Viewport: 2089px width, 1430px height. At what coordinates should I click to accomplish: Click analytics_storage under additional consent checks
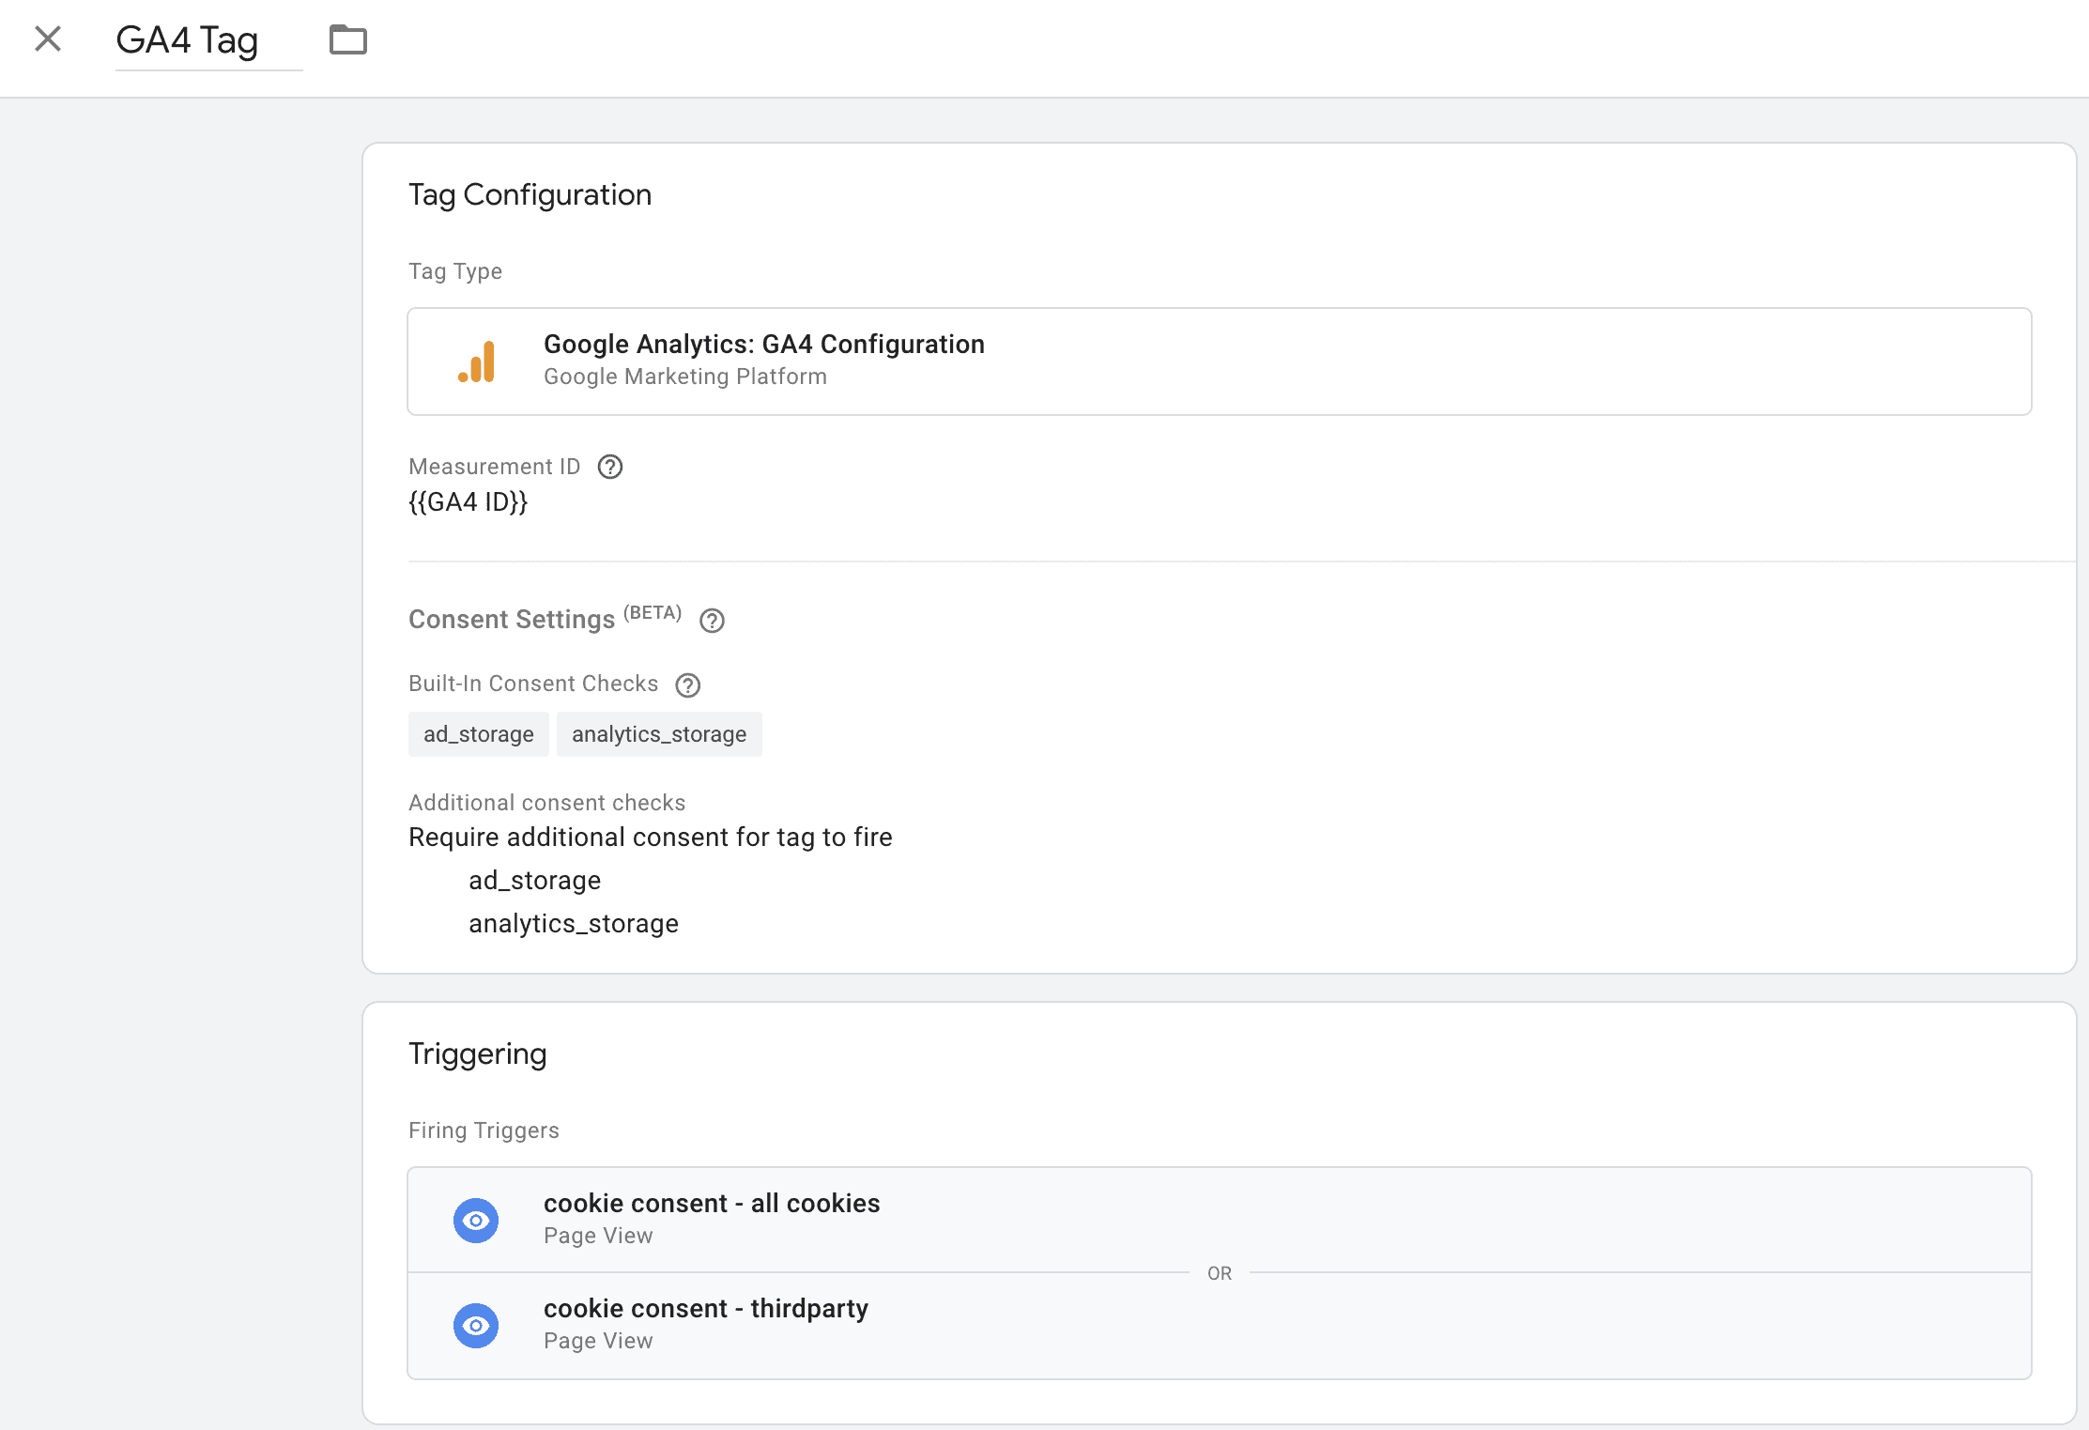(574, 924)
